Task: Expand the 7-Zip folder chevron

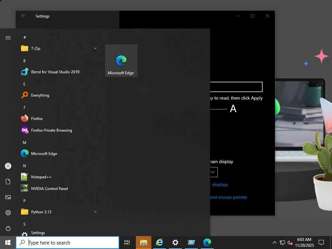Action: point(95,48)
